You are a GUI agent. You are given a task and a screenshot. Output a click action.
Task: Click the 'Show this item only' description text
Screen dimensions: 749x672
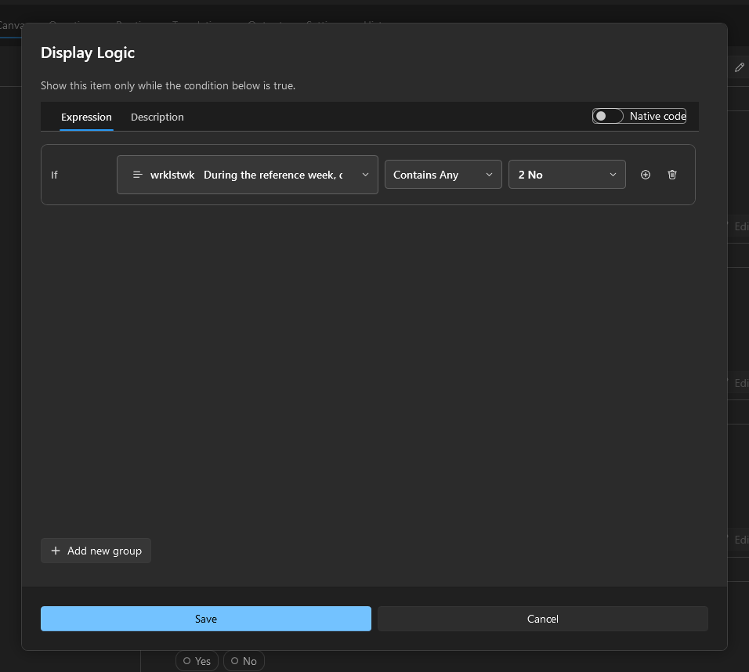click(168, 86)
